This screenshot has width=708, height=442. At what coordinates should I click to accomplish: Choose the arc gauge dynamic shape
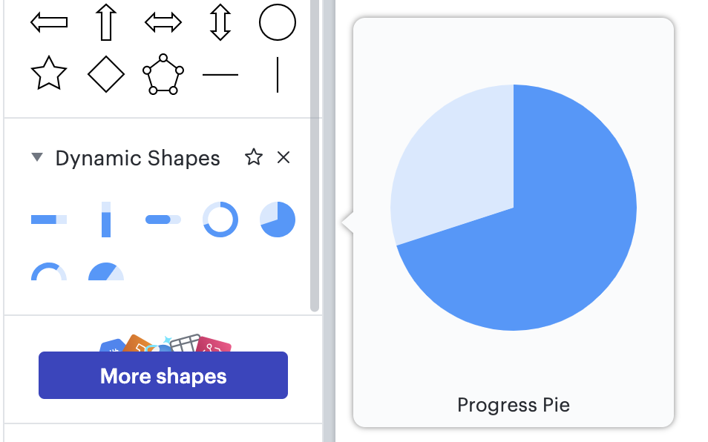point(48,272)
